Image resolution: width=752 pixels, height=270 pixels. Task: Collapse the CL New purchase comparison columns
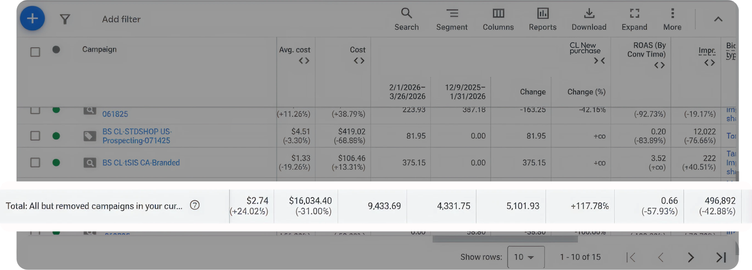click(x=599, y=61)
